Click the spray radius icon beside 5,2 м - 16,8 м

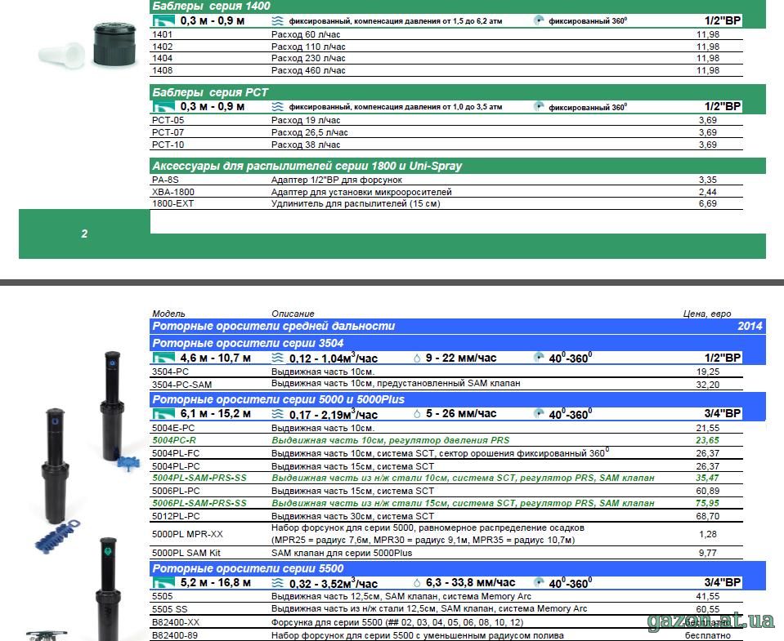click(164, 582)
